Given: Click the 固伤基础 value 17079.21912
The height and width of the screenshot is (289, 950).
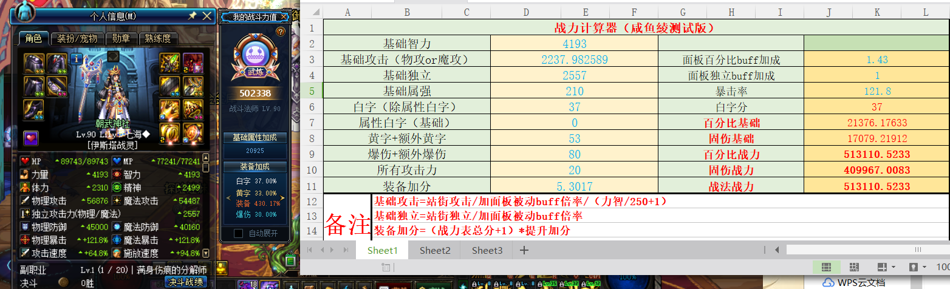Looking at the screenshot, I should 877,138.
